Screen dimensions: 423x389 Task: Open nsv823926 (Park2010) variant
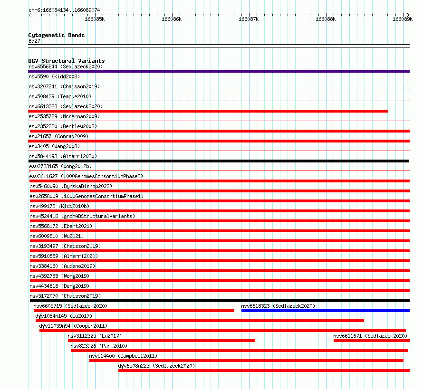(x=99, y=346)
